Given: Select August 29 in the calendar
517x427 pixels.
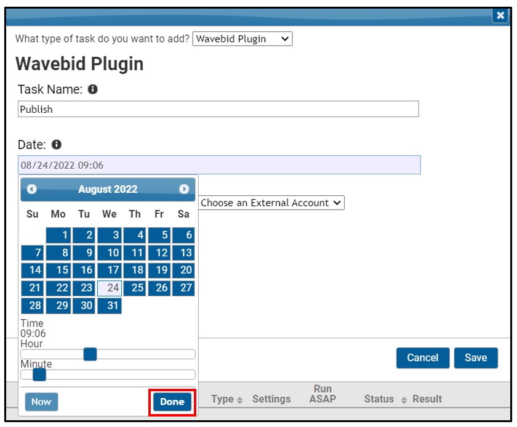Looking at the screenshot, I should (x=58, y=306).
